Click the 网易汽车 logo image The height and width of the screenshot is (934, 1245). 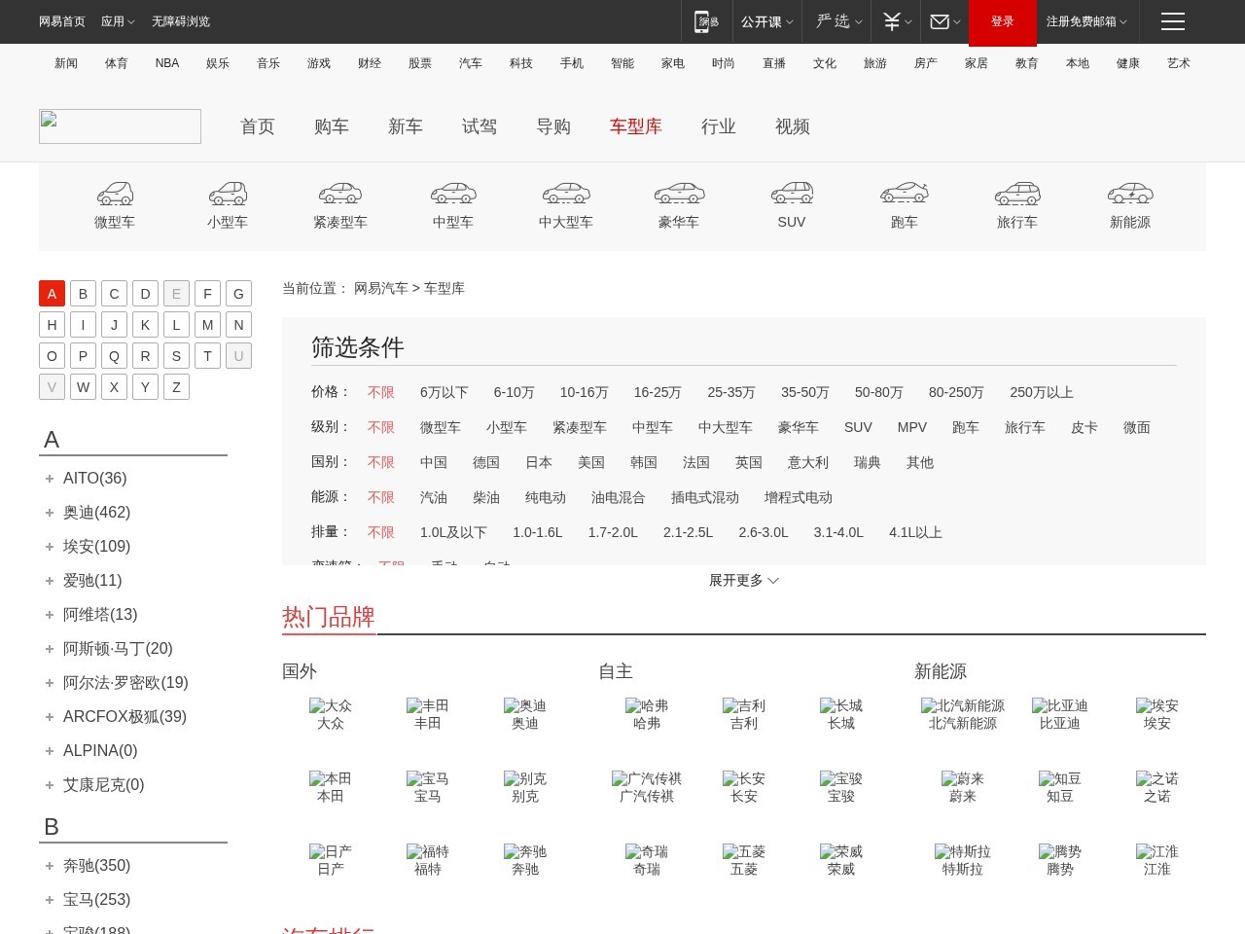pos(120,126)
